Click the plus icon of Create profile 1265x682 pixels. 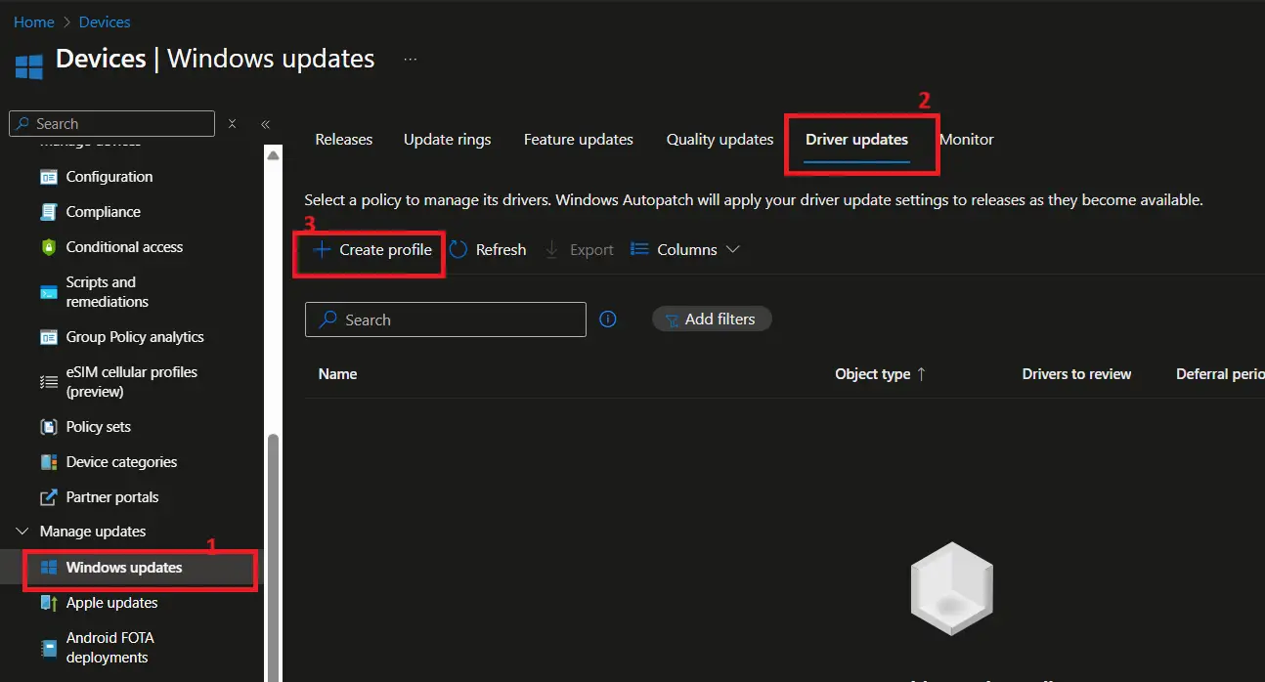322,250
